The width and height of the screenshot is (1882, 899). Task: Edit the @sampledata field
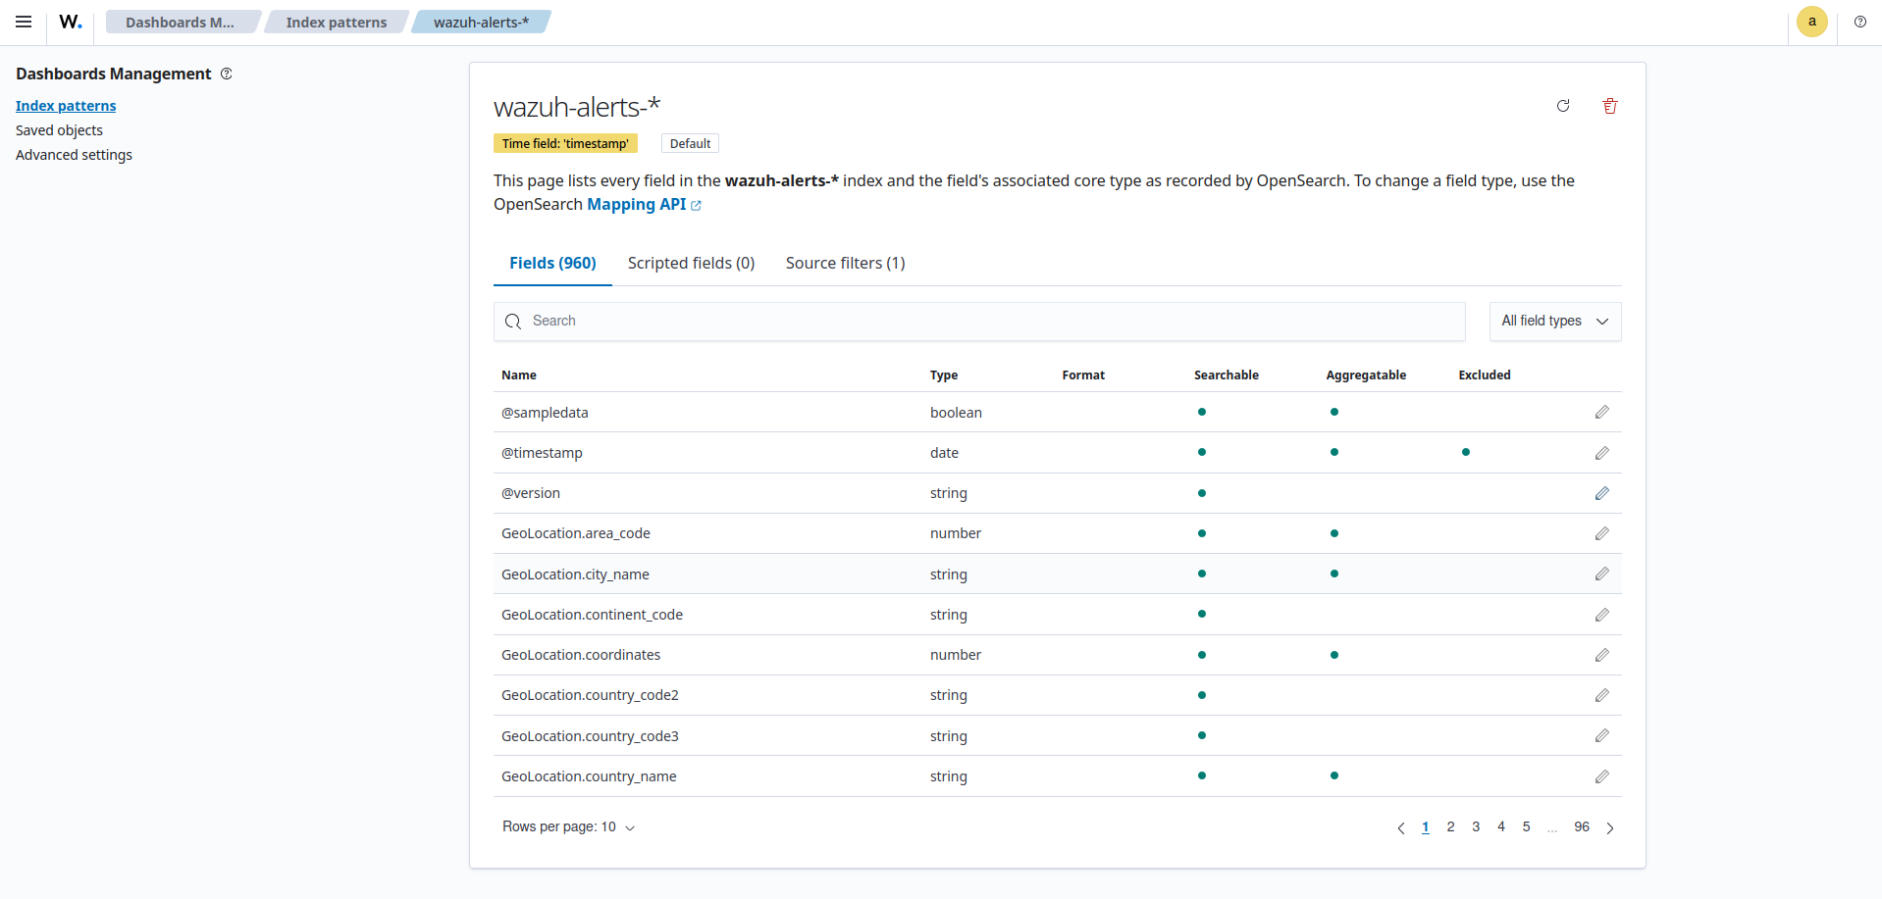point(1601,413)
